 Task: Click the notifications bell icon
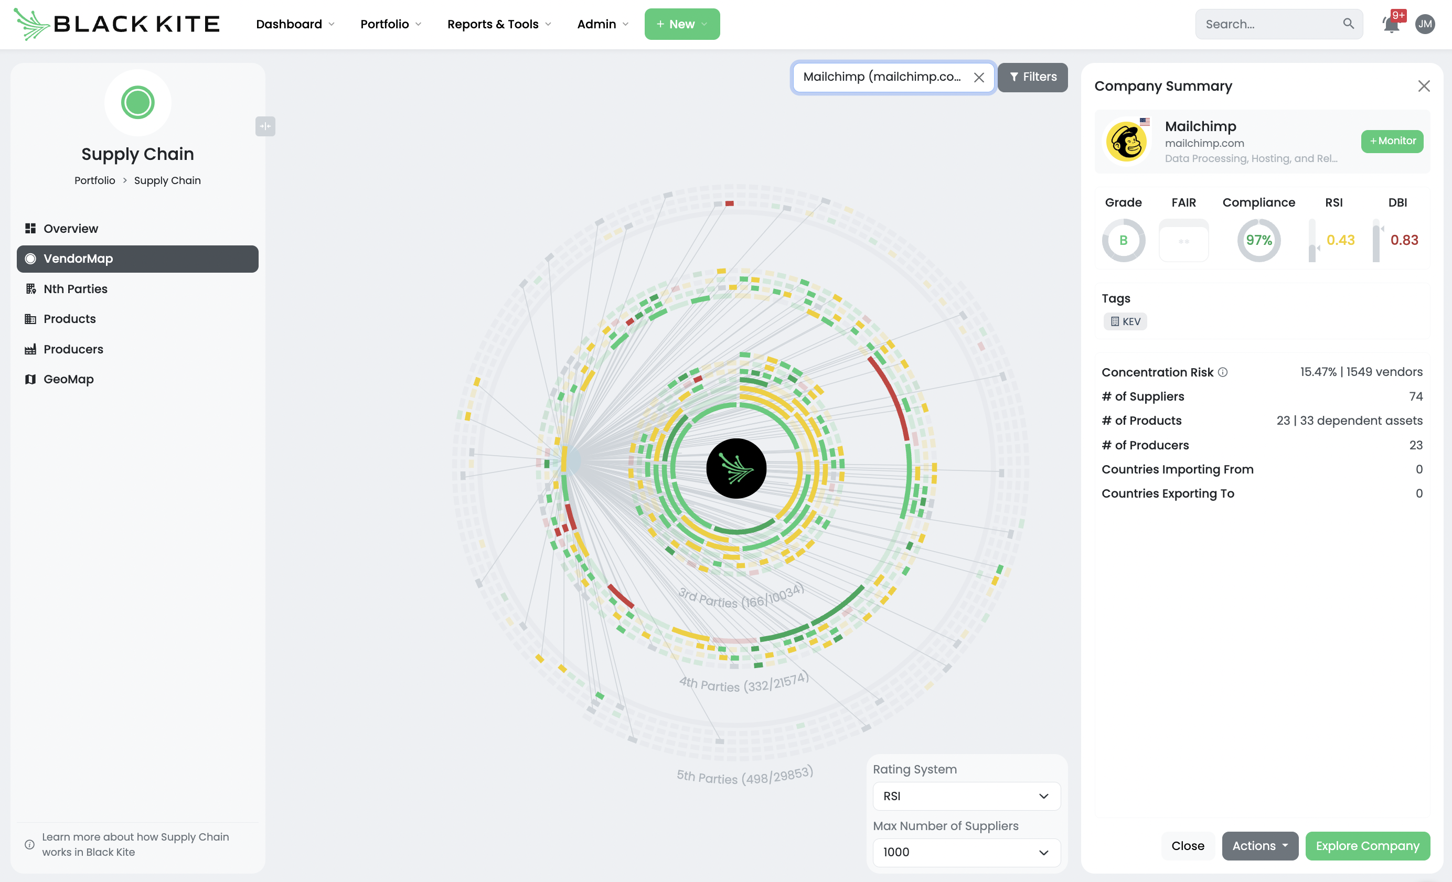[1391, 25]
